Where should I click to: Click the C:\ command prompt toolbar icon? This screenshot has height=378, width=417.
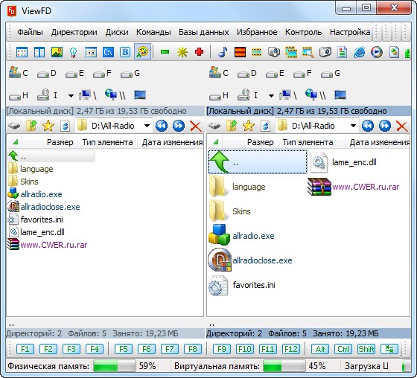point(108,52)
